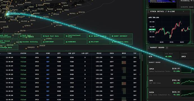The image size is (194, 101).
Task: Click the +0.59% AVG MOVE value
Action: pos(168,57)
